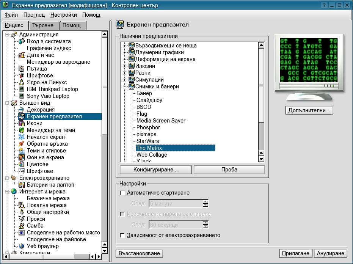Select the StarWars screensaver from list
Viewport: 353px width, 264px height.
tap(147, 141)
